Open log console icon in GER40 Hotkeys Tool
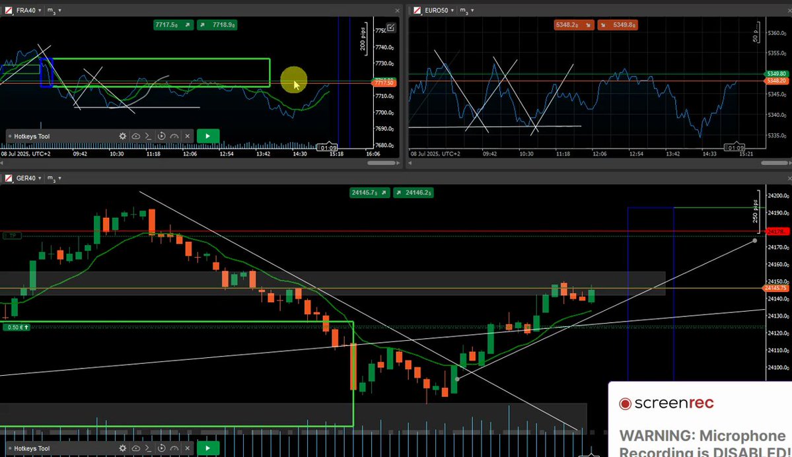 click(x=148, y=448)
